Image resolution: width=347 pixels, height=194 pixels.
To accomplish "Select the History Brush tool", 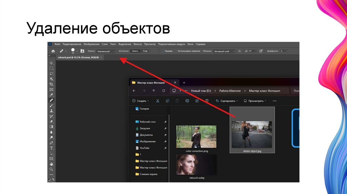I will click(x=52, y=116).
